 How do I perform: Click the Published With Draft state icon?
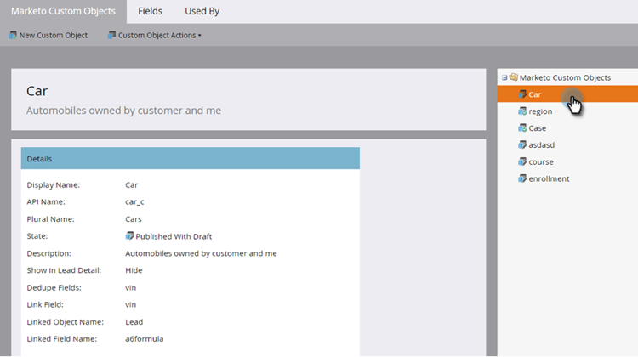(x=129, y=235)
